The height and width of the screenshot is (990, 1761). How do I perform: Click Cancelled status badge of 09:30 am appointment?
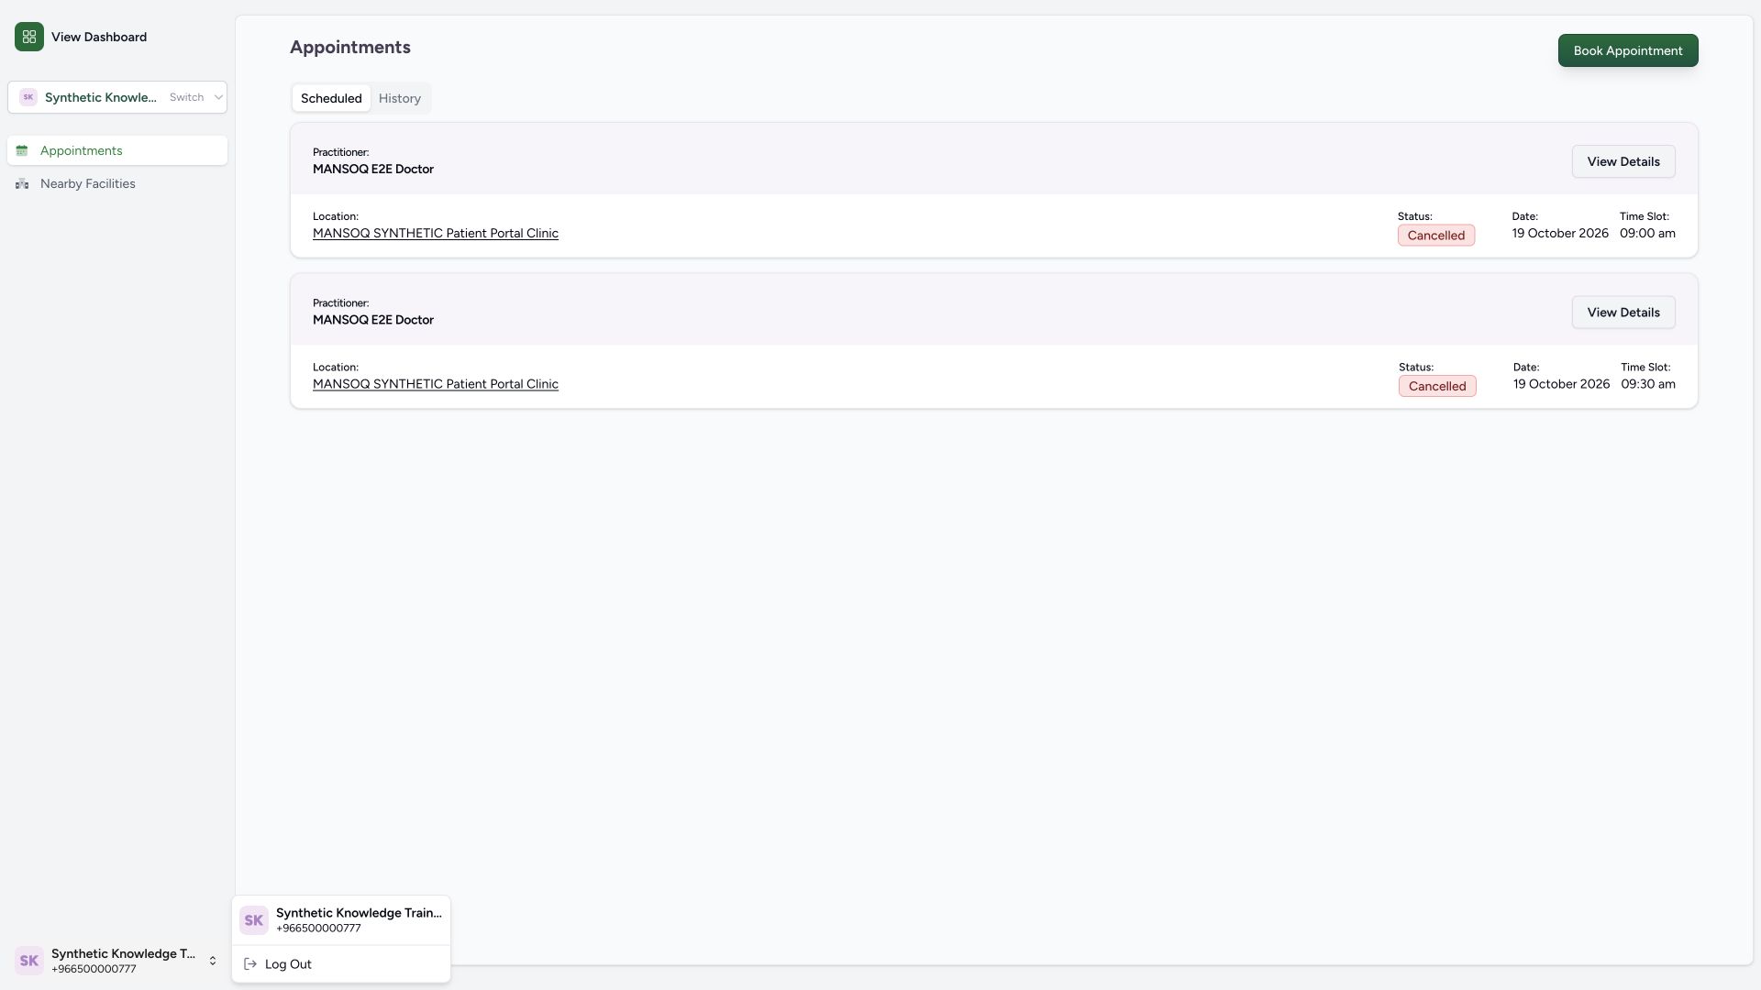tap(1437, 386)
